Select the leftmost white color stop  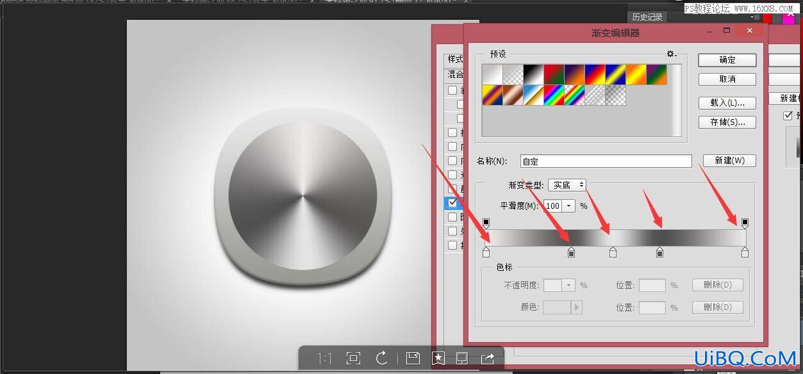(486, 252)
